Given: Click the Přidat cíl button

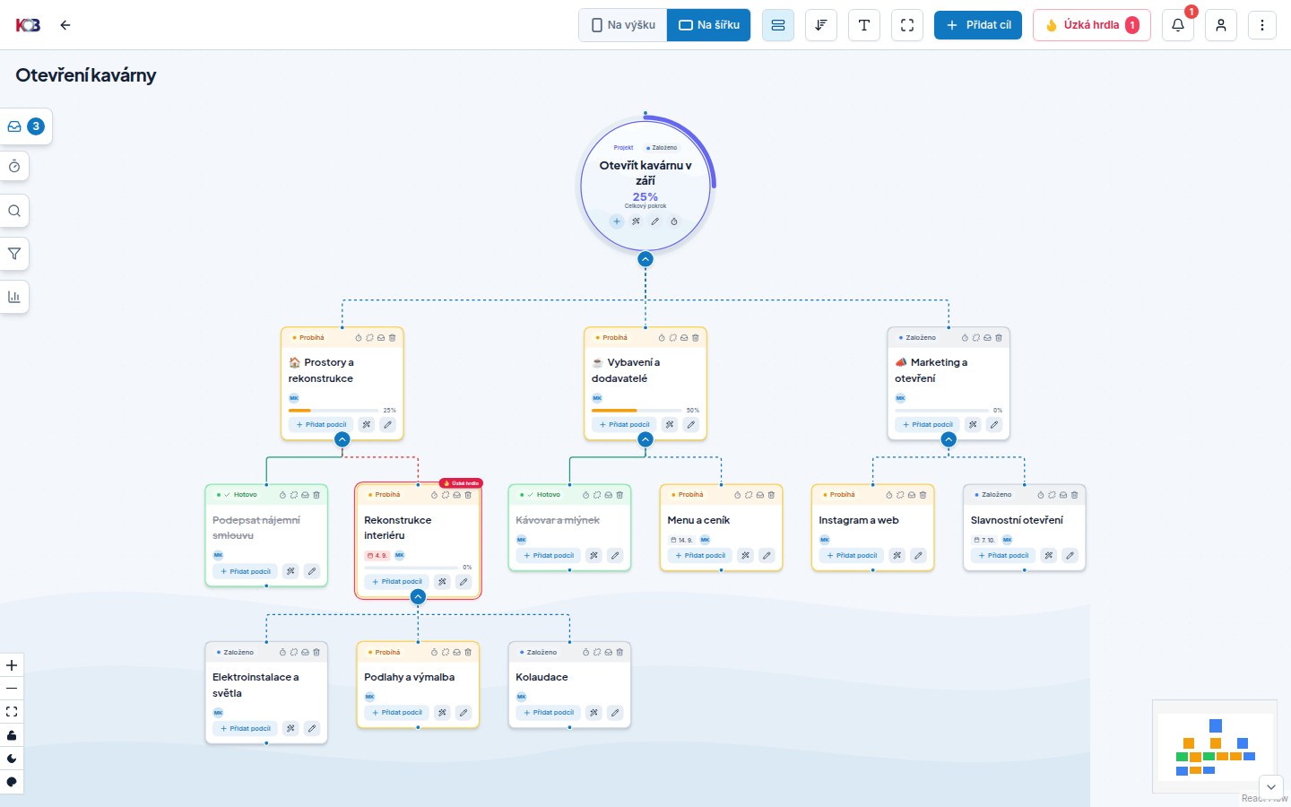Looking at the screenshot, I should tap(978, 25).
